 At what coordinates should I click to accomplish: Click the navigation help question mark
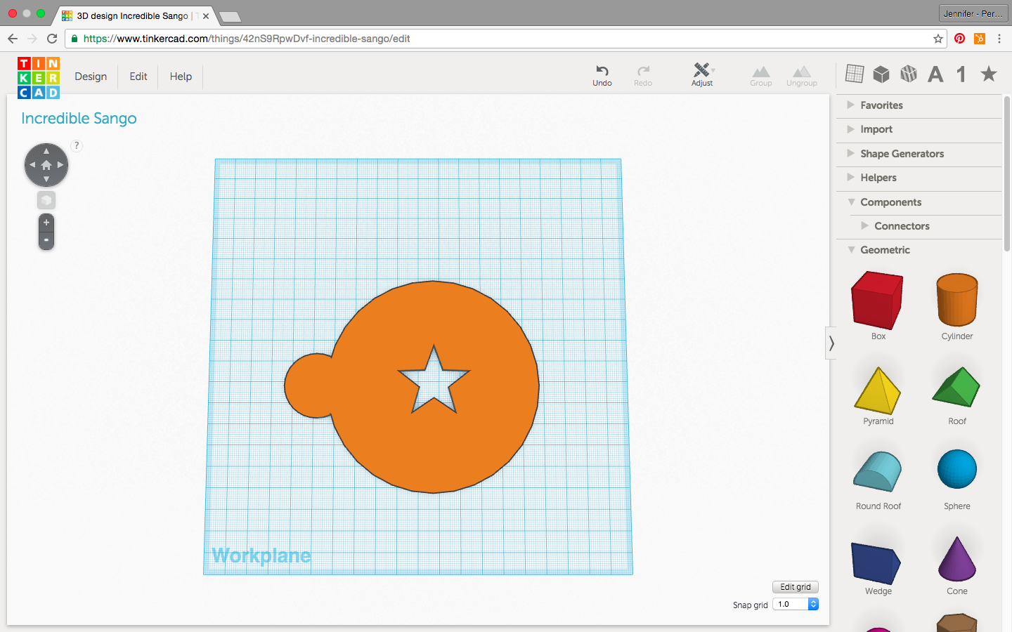(77, 146)
